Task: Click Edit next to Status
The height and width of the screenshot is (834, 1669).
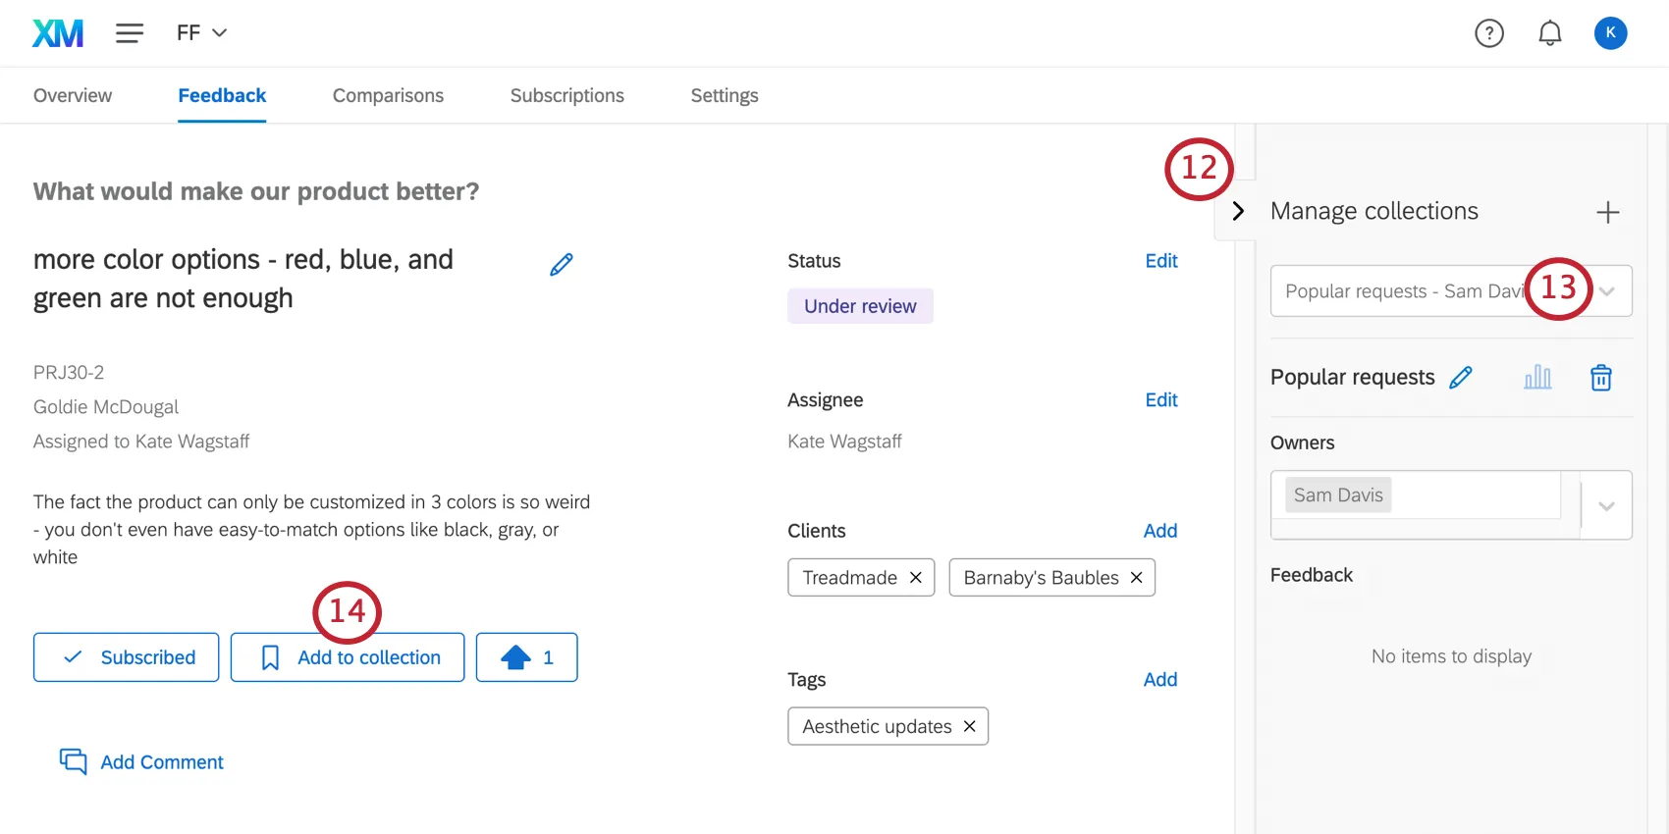Action: pyautogui.click(x=1160, y=261)
